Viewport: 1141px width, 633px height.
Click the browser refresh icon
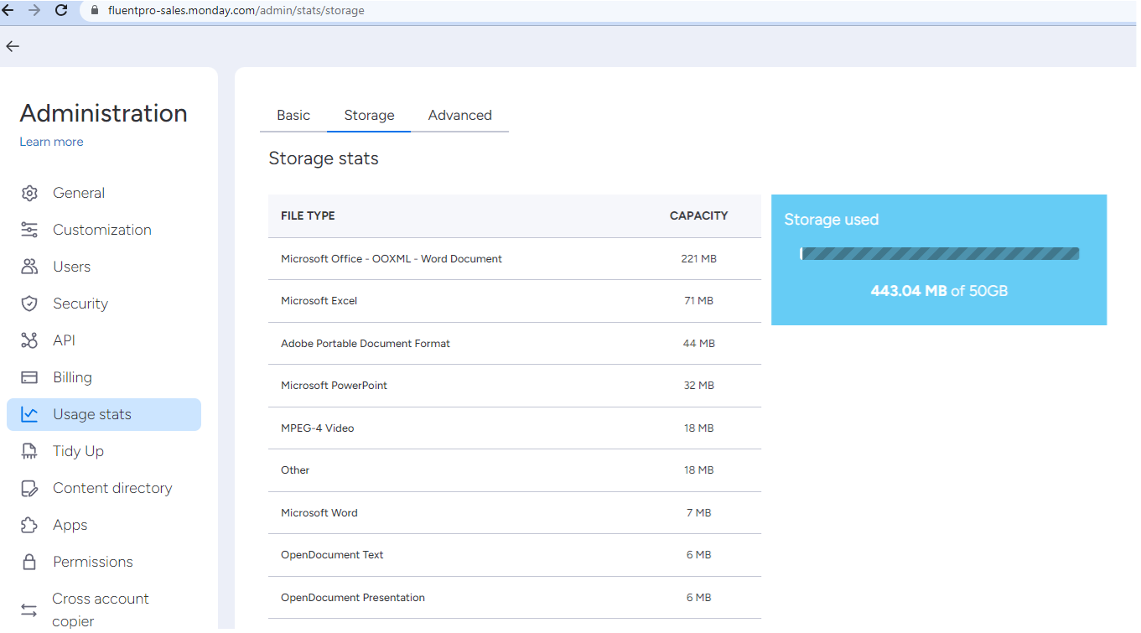point(60,10)
